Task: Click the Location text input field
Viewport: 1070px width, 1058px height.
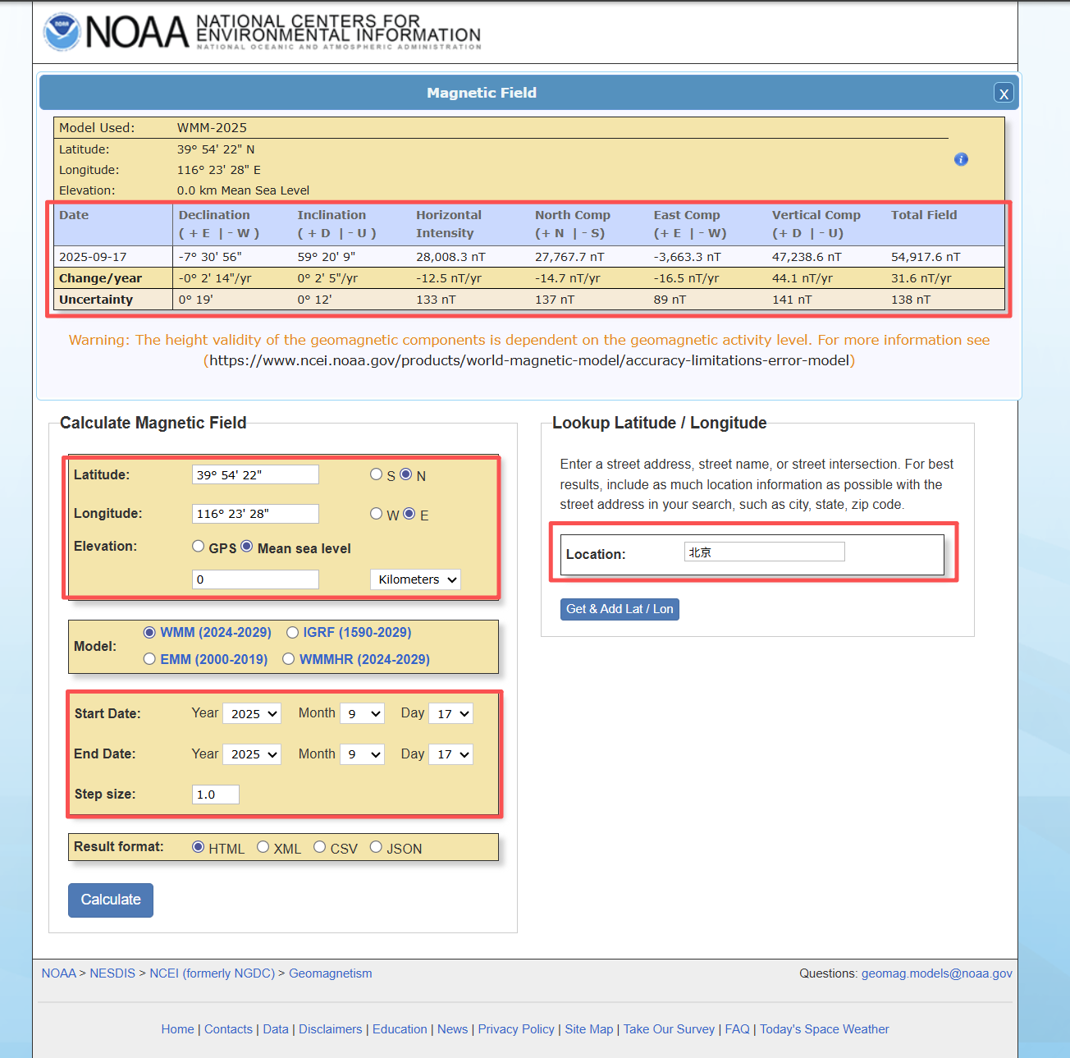Action: [x=764, y=552]
